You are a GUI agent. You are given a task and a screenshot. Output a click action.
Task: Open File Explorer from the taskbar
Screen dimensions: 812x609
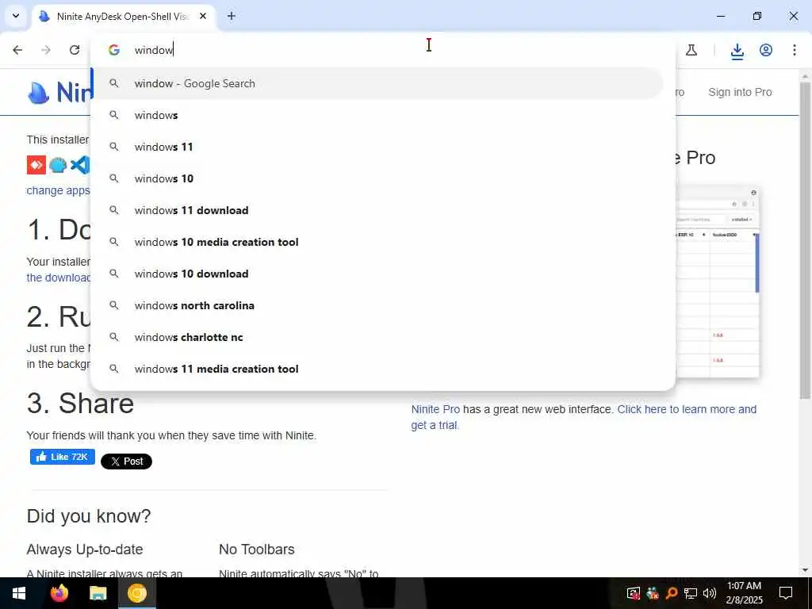98,593
